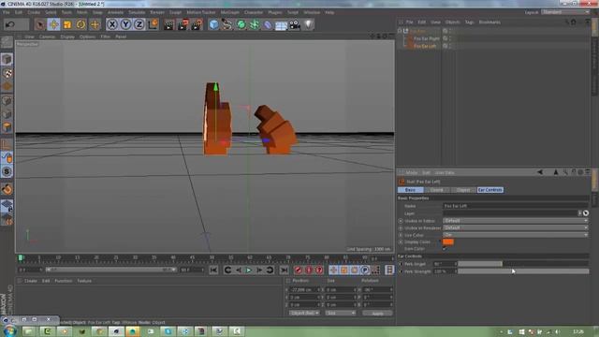
Task: Open Use Color dropdown
Action: pyautogui.click(x=516, y=235)
